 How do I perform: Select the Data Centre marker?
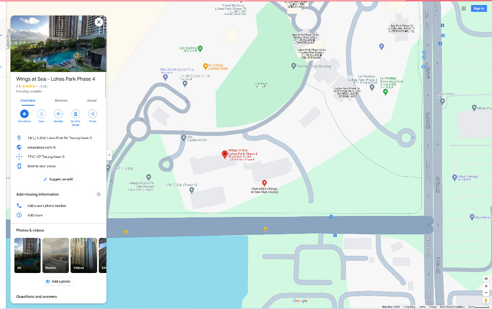[x=442, y=101]
